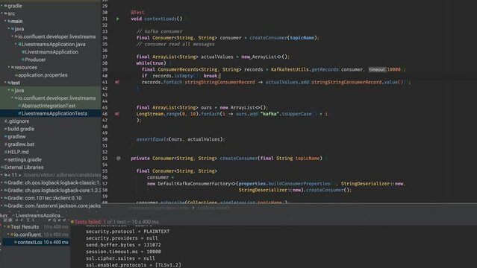The height and width of the screenshot is (268, 477).
Task: Click the gradlew.bat file icon
Action: pyautogui.click(x=6, y=144)
